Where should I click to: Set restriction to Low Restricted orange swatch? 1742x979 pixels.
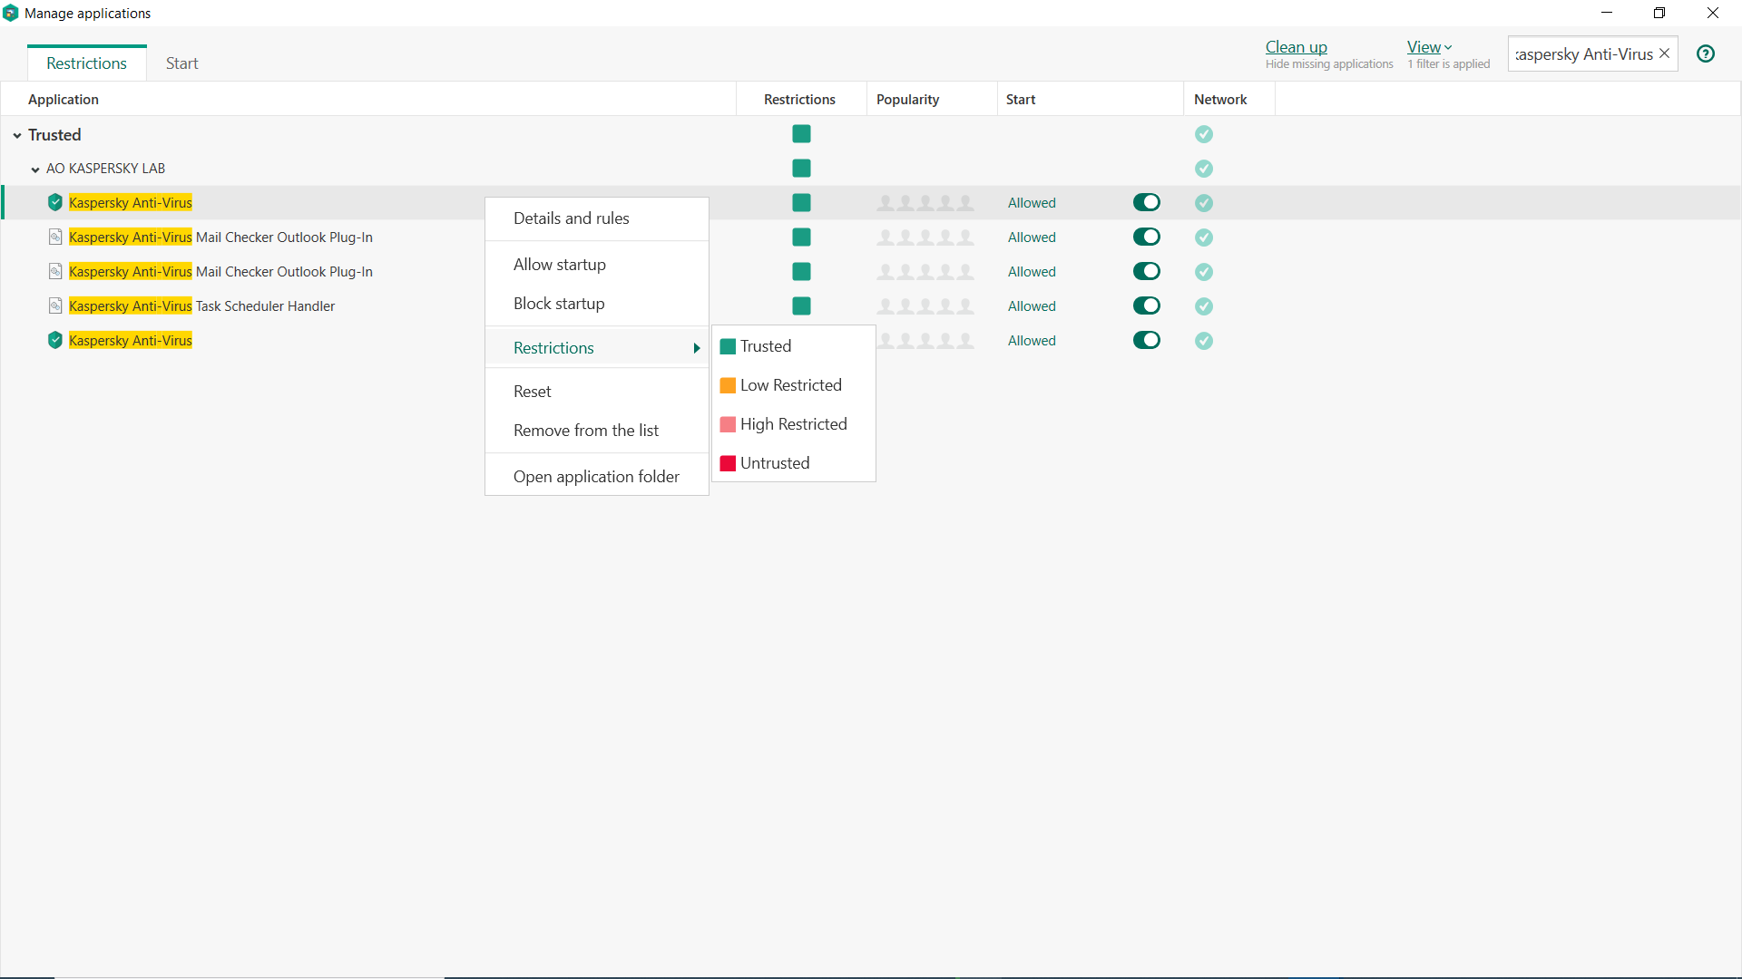tap(728, 385)
